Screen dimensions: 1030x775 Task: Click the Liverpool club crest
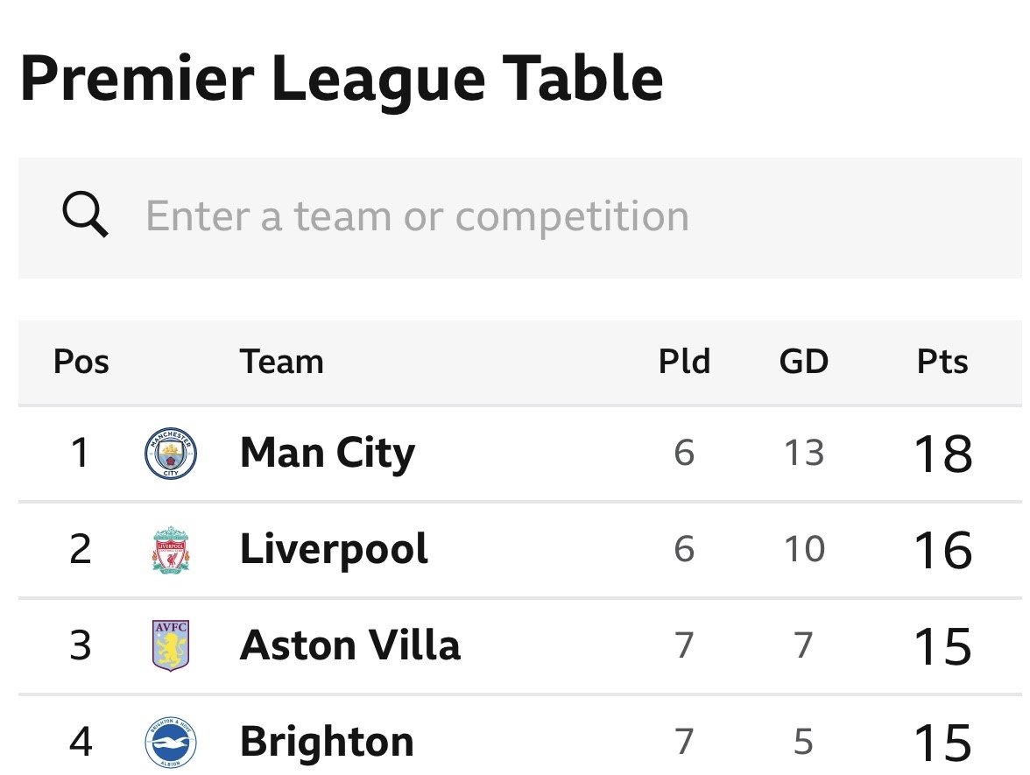[x=171, y=550]
